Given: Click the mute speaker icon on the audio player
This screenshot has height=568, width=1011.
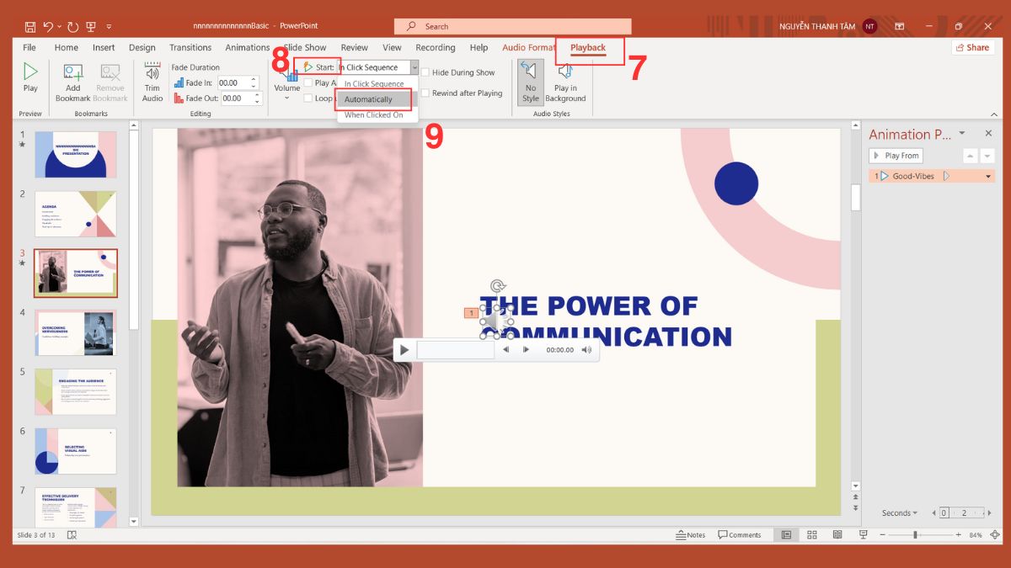Looking at the screenshot, I should pyautogui.click(x=586, y=350).
